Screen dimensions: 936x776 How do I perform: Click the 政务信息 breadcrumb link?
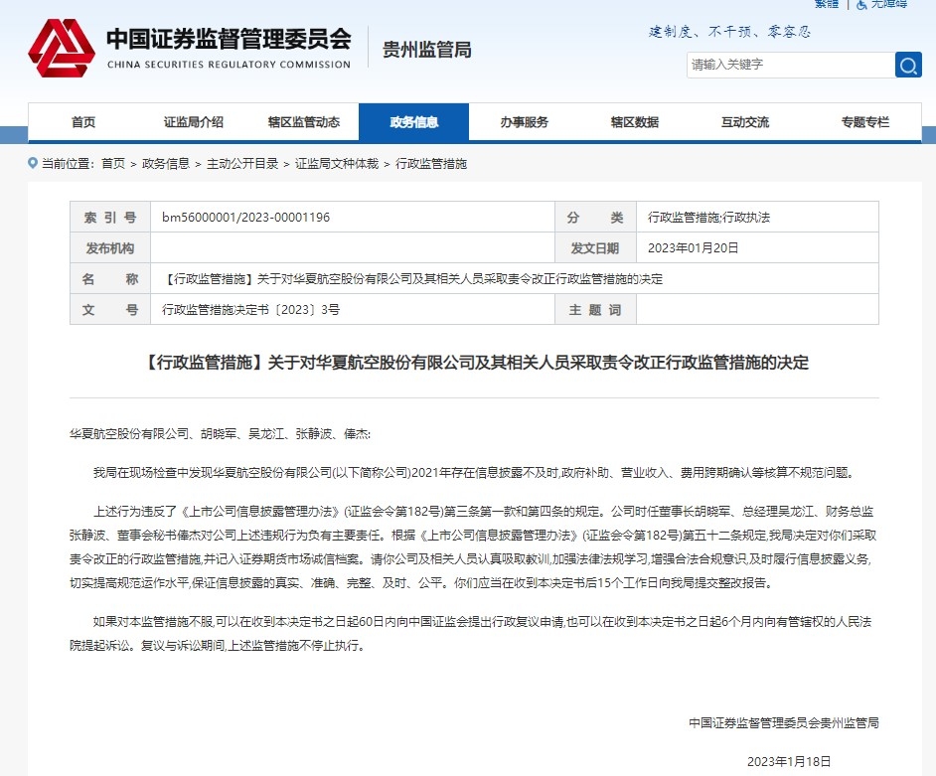tap(165, 163)
